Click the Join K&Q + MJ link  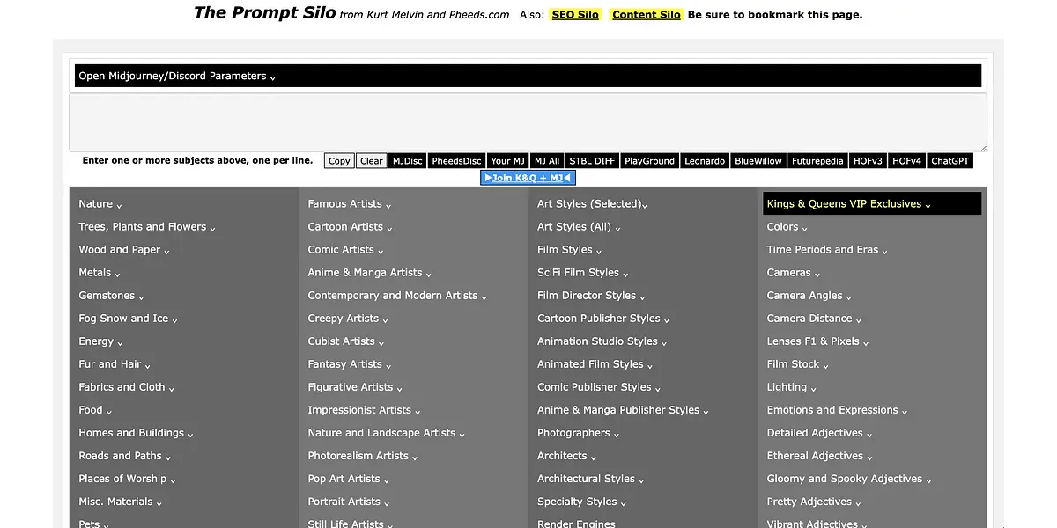(528, 178)
